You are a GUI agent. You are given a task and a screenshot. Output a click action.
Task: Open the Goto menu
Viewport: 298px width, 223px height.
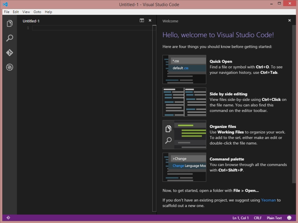click(37, 12)
